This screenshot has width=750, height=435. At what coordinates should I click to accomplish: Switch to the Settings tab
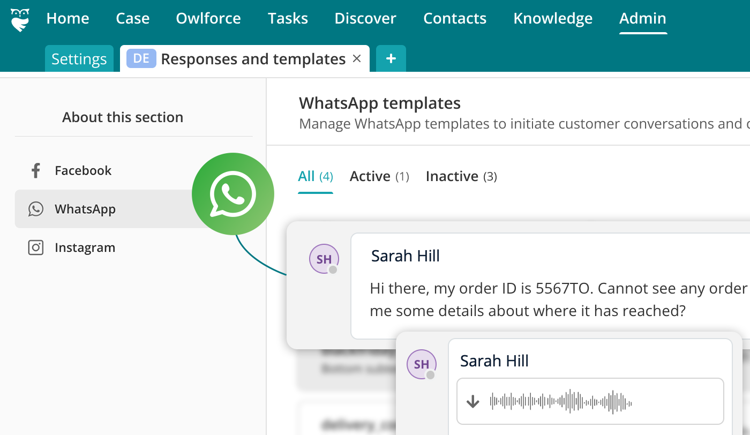click(x=79, y=59)
